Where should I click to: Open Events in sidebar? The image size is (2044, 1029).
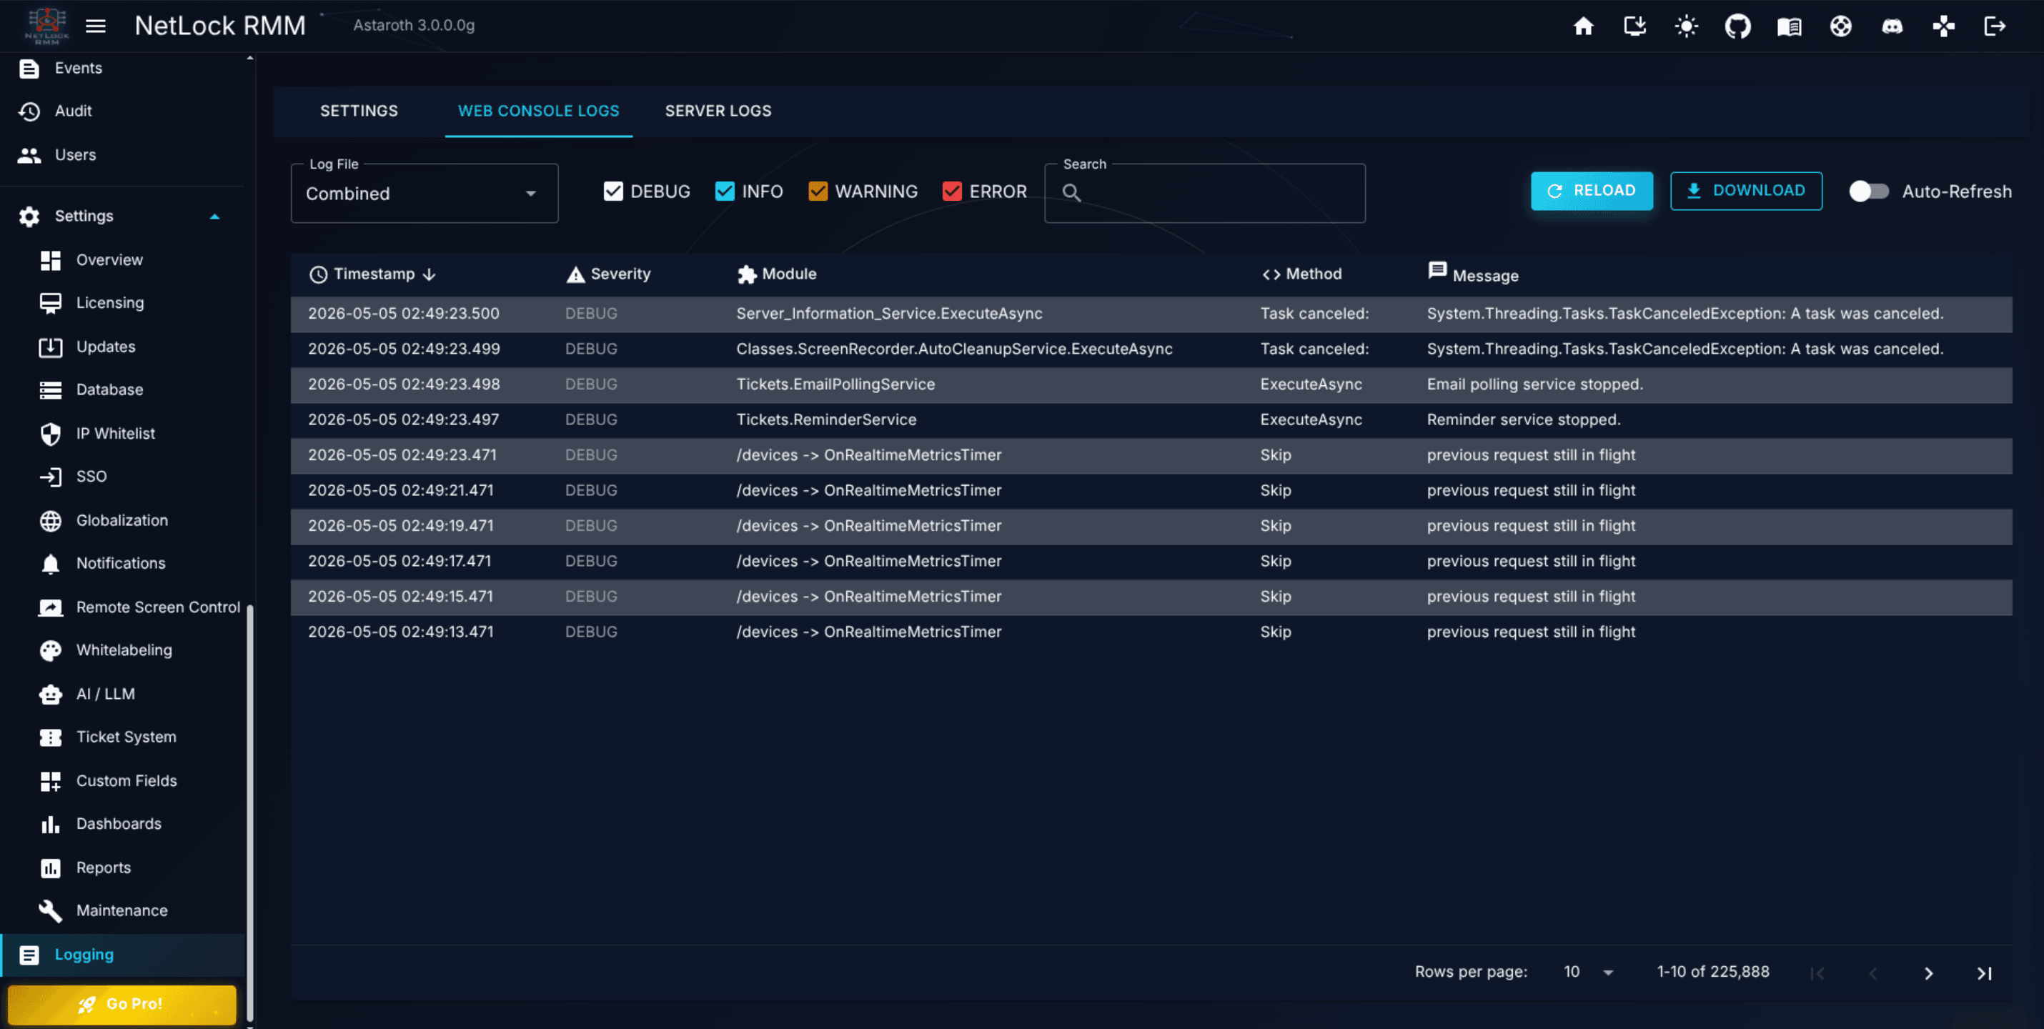click(123, 68)
